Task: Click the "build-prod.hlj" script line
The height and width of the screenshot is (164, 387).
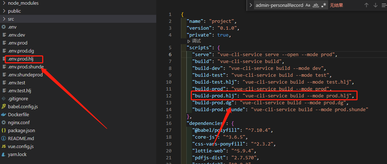Action: (273, 96)
